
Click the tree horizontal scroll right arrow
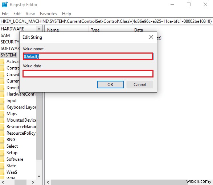coord(33,182)
